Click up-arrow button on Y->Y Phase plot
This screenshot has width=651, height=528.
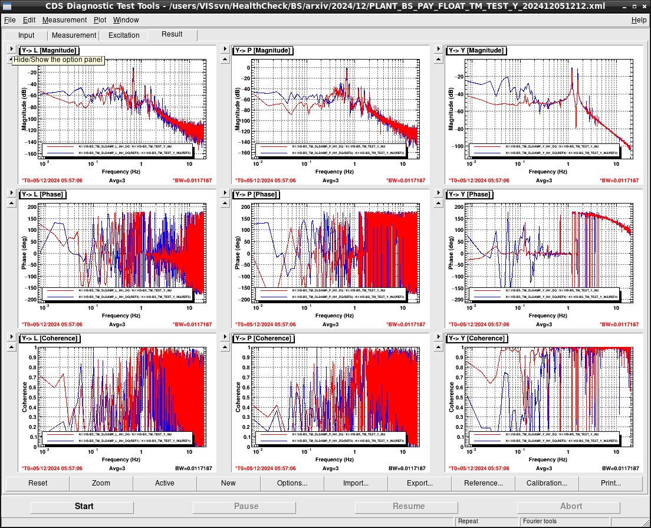pyautogui.click(x=439, y=203)
